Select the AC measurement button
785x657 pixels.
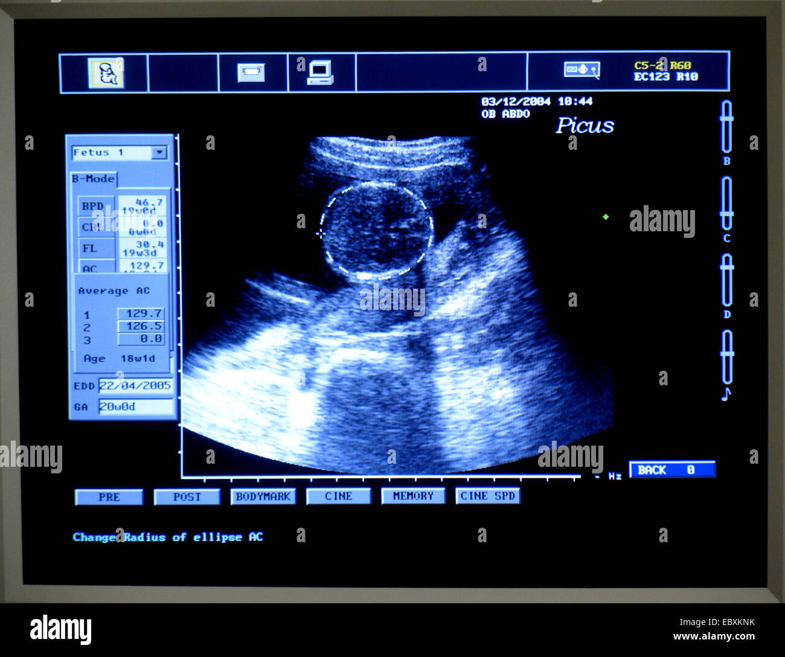coord(96,267)
